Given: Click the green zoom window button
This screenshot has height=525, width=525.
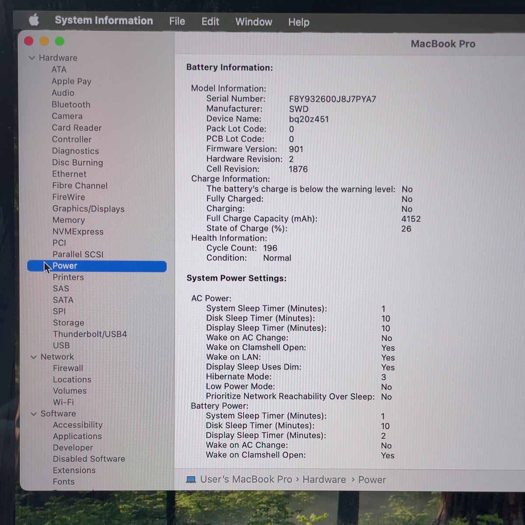Looking at the screenshot, I should 59,41.
